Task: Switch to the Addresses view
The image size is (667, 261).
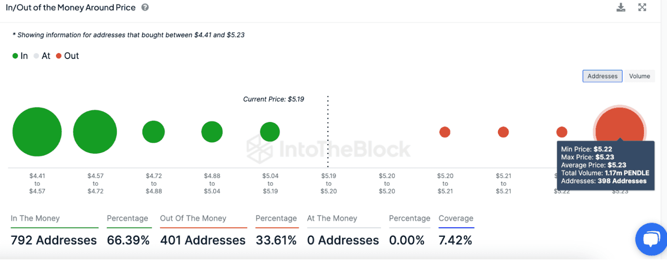Action: click(602, 76)
